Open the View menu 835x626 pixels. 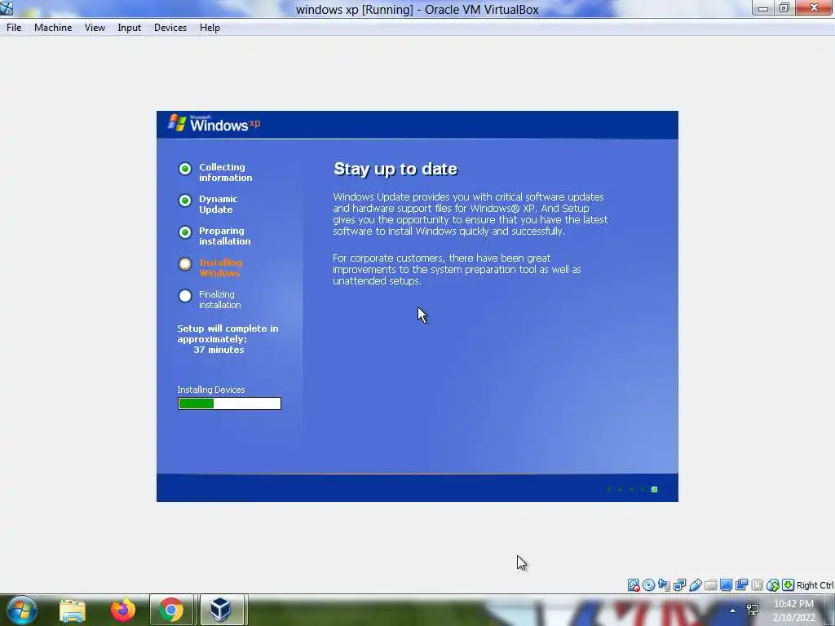95,28
